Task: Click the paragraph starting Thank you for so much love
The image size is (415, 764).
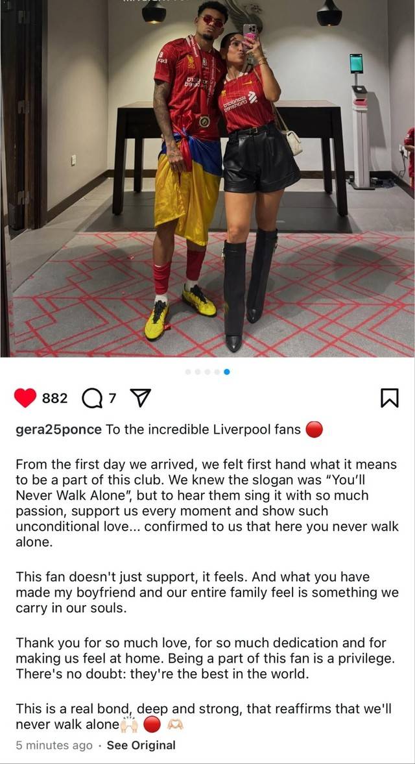Action: [204, 658]
